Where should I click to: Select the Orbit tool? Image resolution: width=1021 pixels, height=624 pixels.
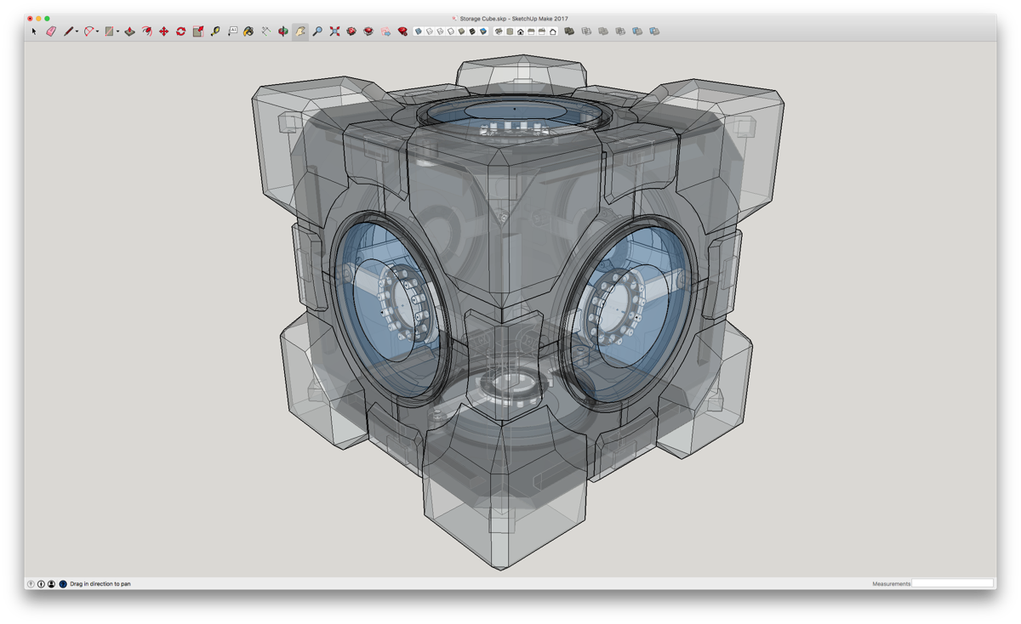[x=283, y=31]
